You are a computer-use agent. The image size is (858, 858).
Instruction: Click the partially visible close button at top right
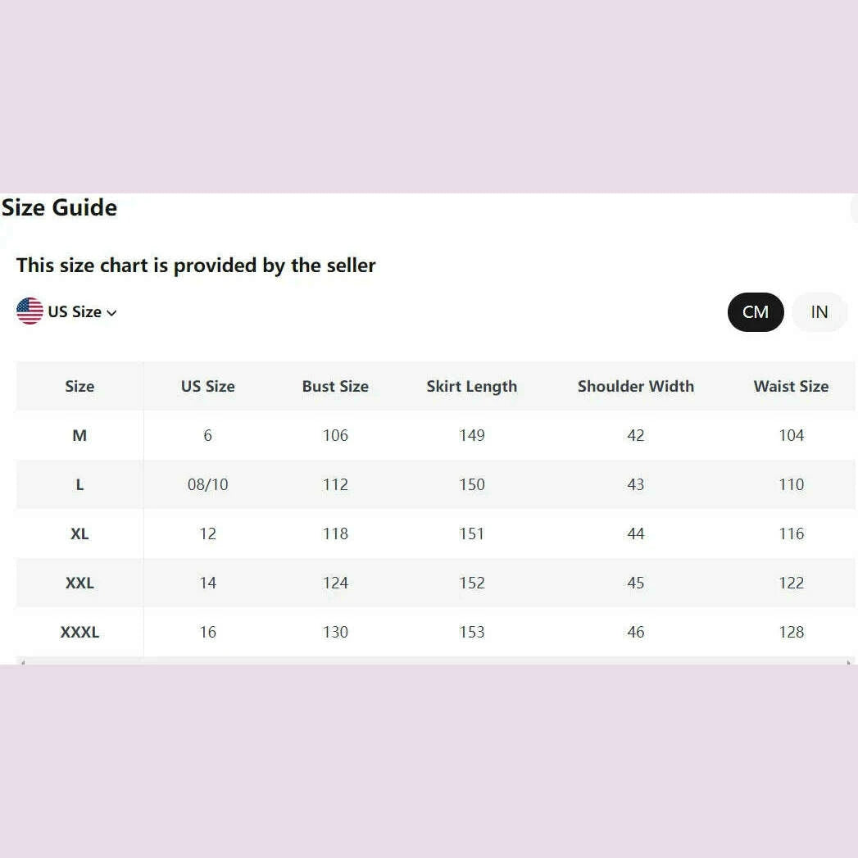pos(853,209)
